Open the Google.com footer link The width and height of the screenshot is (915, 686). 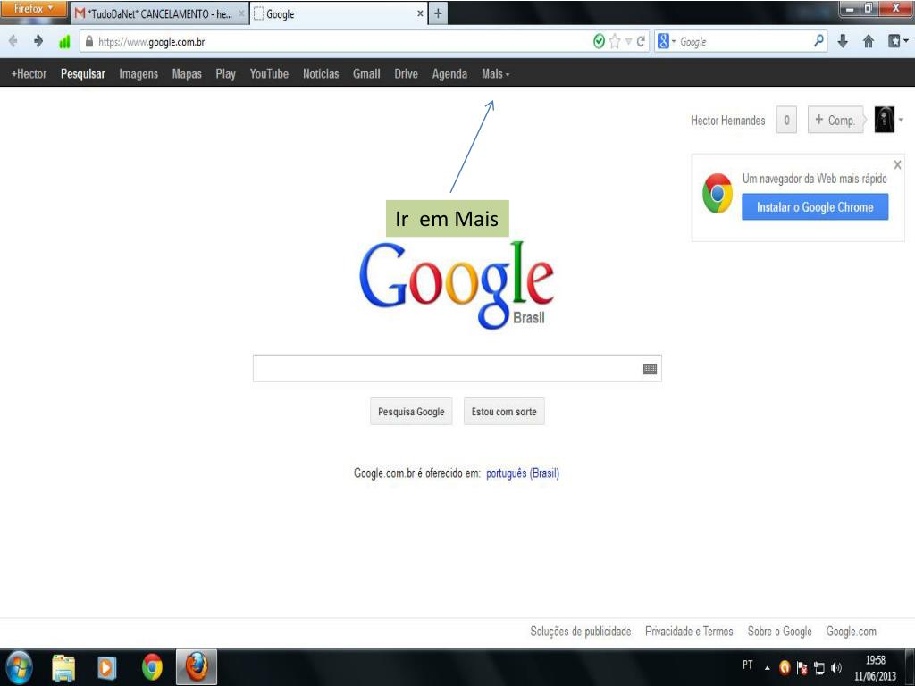pyautogui.click(x=852, y=632)
